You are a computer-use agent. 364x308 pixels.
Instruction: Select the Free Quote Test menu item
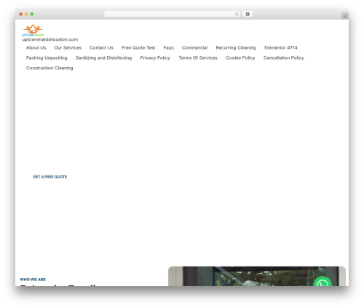pyautogui.click(x=138, y=48)
